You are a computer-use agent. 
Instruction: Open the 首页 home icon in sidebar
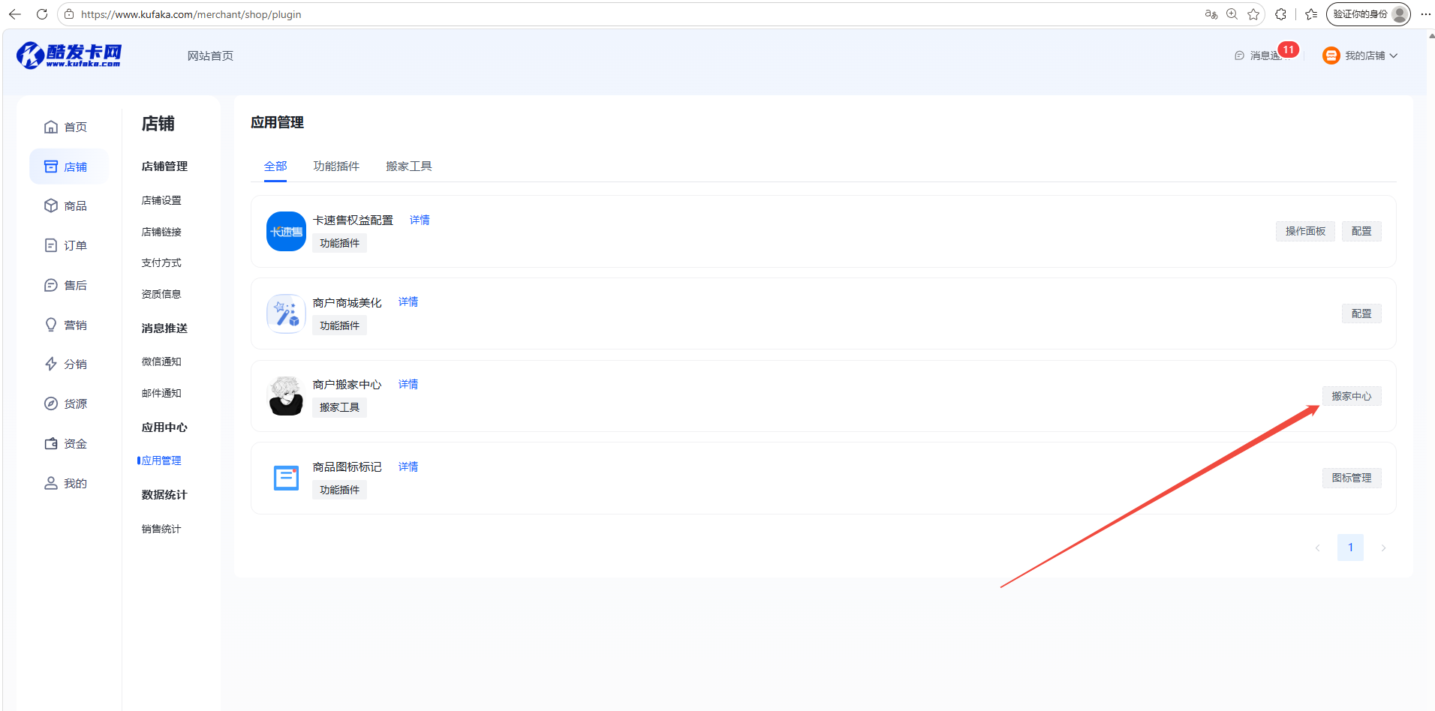(51, 127)
